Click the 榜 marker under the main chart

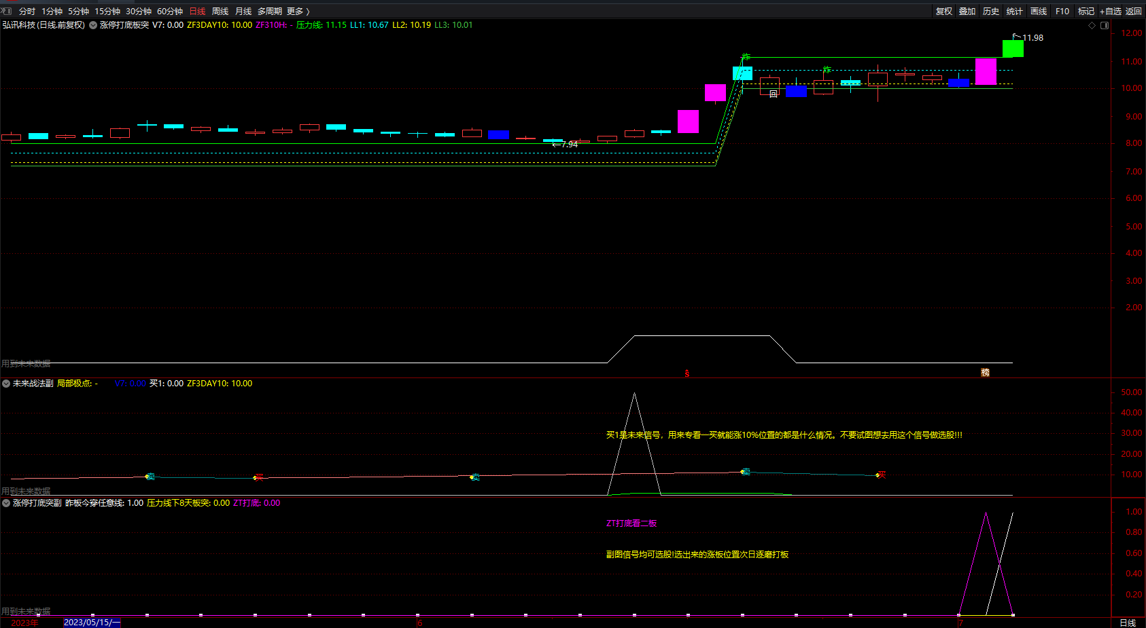[985, 372]
